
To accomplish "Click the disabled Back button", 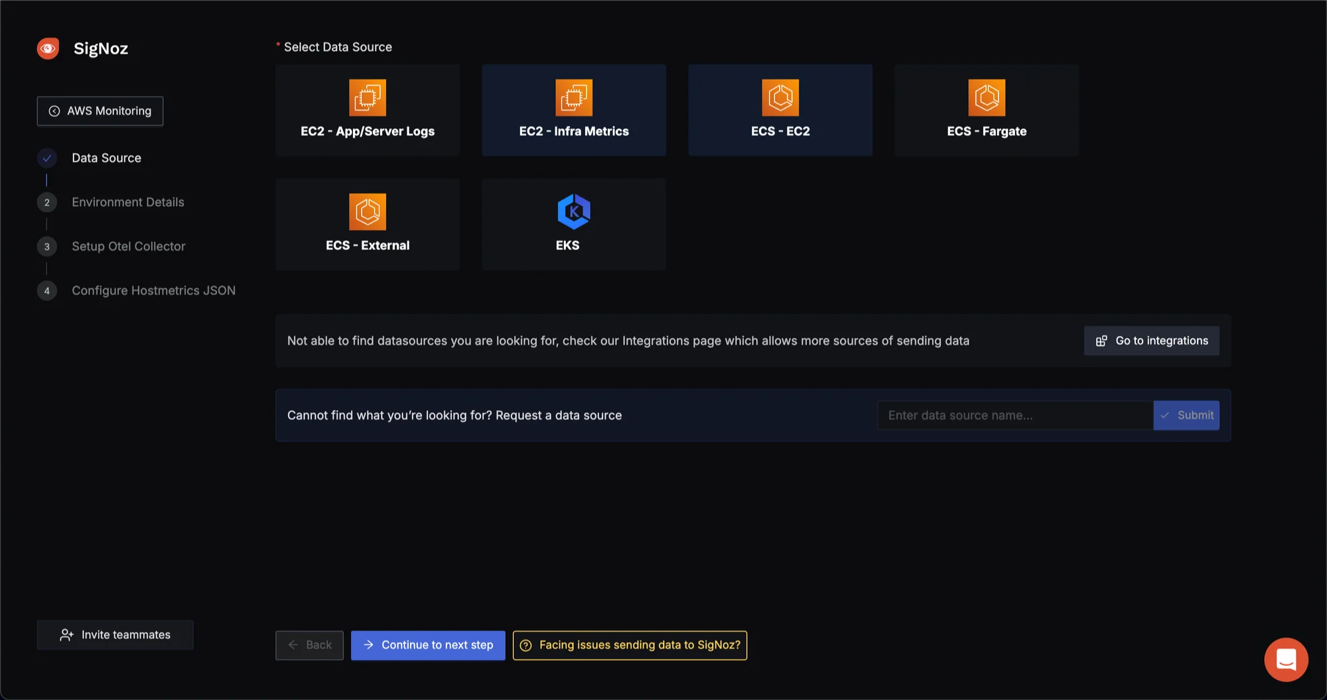I will 309,646.
